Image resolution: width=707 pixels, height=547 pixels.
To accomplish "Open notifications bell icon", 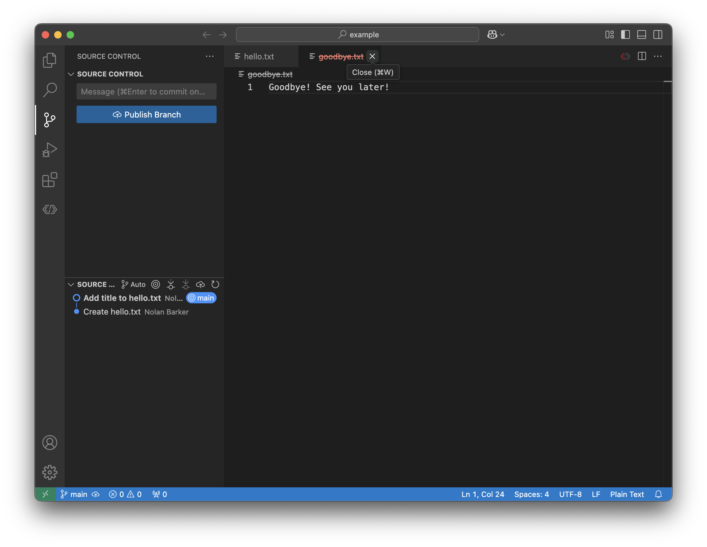I will pos(658,494).
